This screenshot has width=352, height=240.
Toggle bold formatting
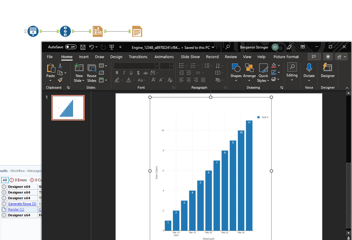tap(117, 73)
